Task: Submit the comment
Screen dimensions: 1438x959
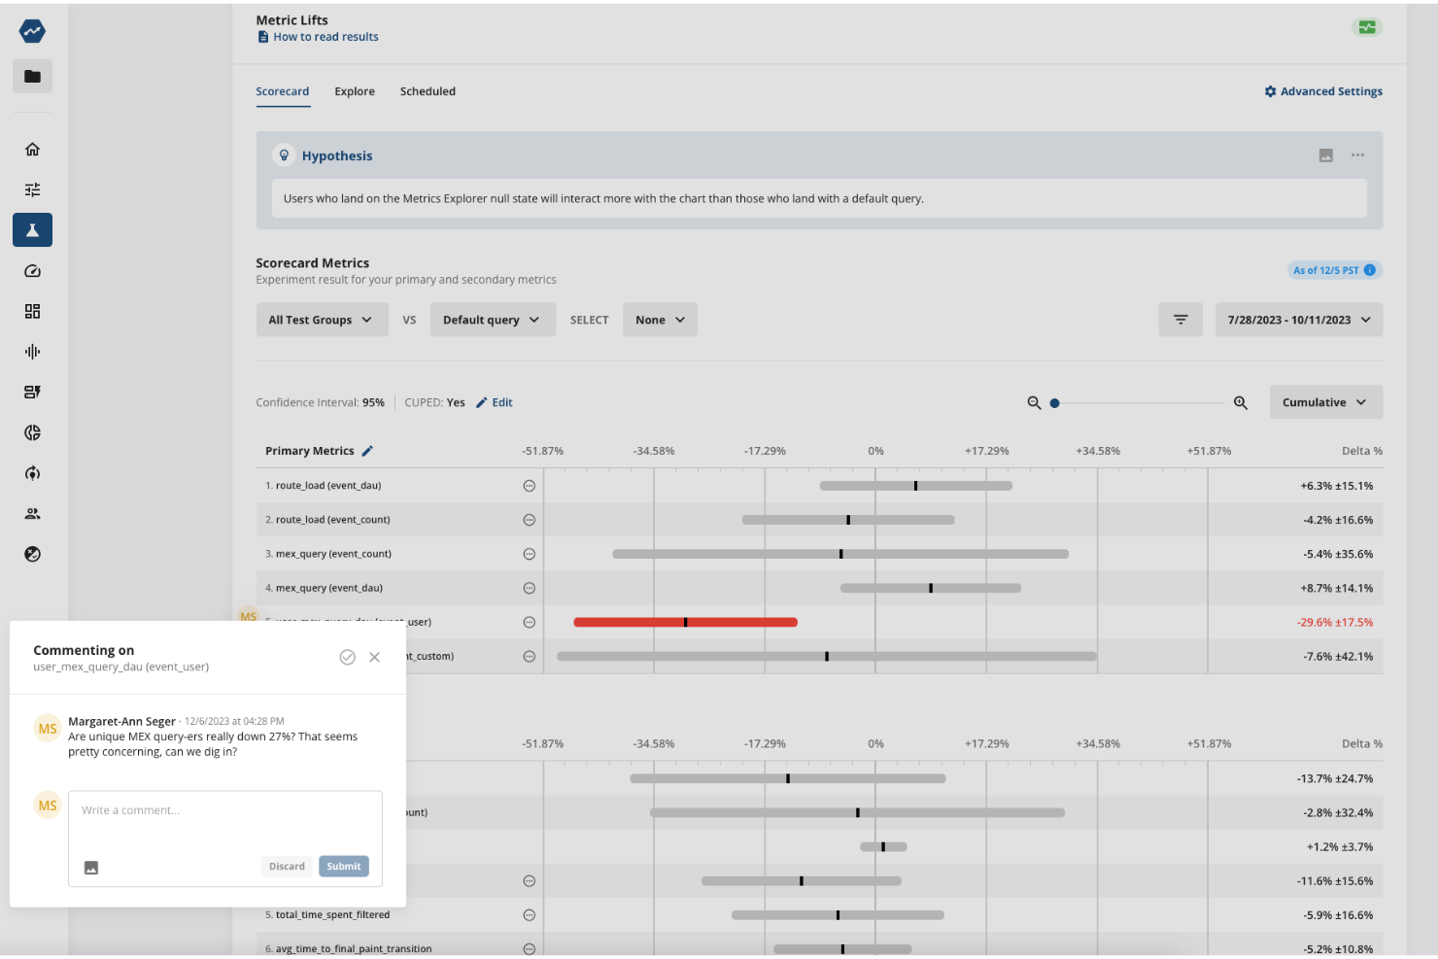Action: [344, 867]
